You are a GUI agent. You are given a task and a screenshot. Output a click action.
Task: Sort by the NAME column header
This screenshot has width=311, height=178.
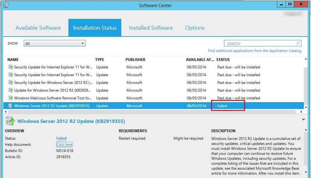click(x=13, y=59)
